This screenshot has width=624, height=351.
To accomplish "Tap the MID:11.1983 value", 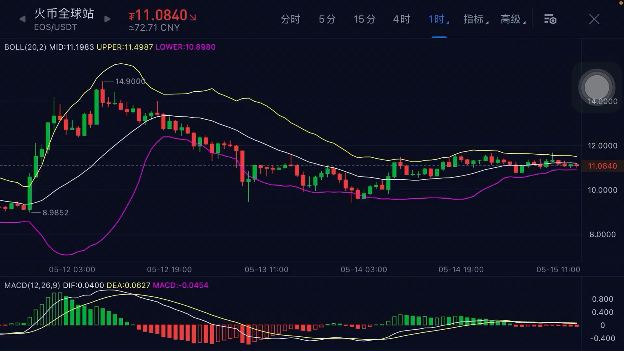I will click(x=71, y=47).
